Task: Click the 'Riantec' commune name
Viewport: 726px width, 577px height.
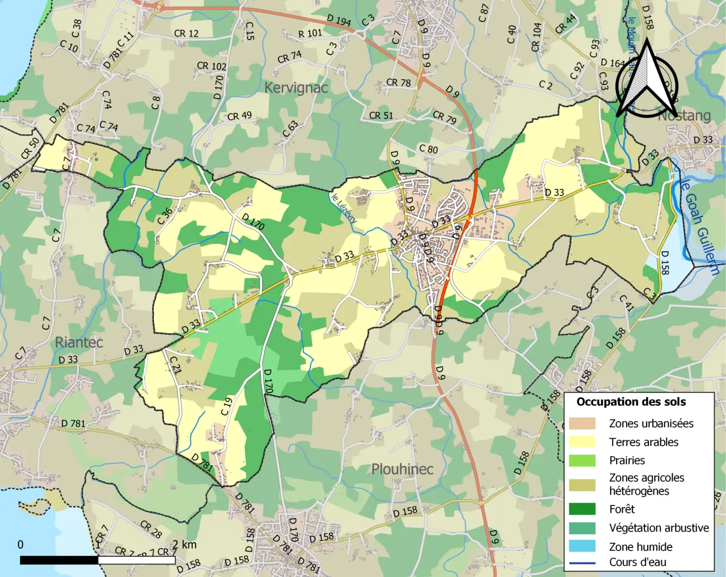Action: click(x=79, y=343)
